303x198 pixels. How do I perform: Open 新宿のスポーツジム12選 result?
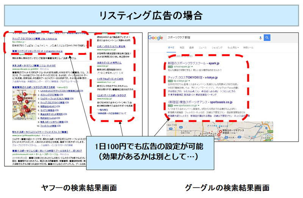[x=47, y=151]
